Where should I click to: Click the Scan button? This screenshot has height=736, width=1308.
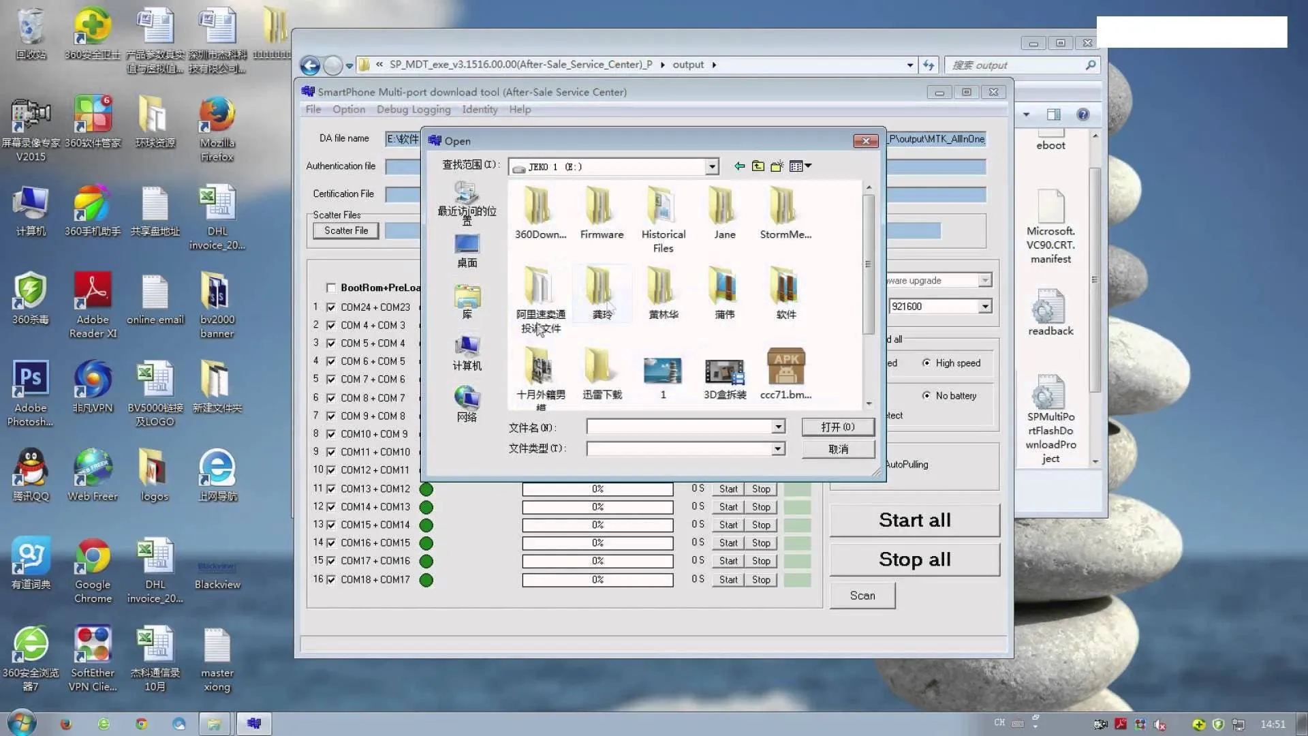click(x=862, y=596)
